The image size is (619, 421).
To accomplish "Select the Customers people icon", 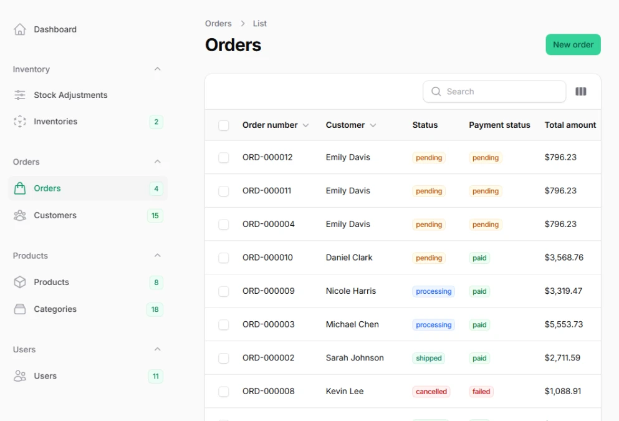I will (x=19, y=215).
